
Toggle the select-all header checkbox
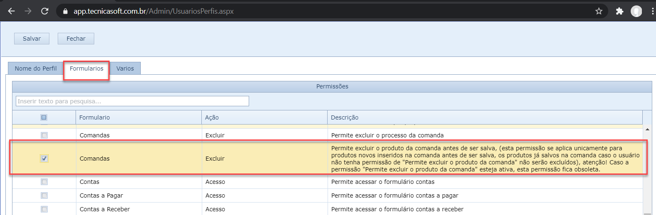pos(44,117)
